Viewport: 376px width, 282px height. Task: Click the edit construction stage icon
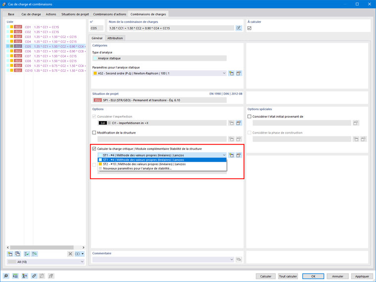pos(364,139)
